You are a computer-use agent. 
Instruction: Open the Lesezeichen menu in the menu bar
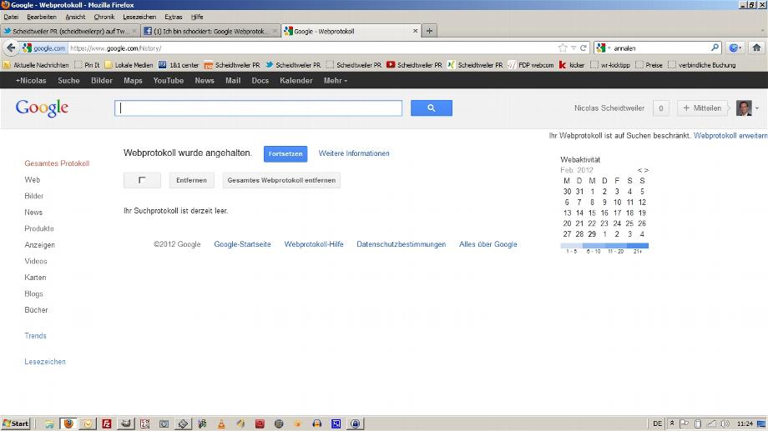point(138,17)
